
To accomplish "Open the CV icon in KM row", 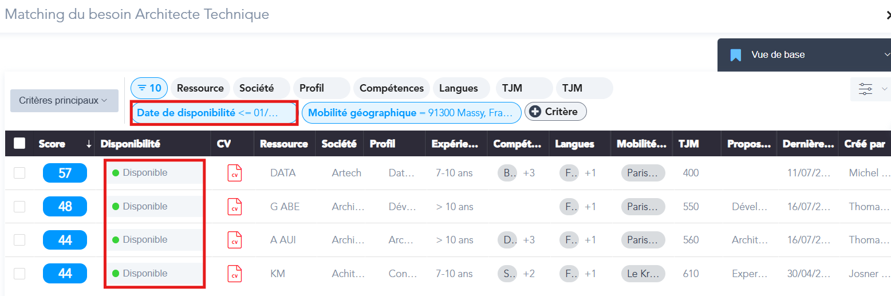I will (234, 274).
